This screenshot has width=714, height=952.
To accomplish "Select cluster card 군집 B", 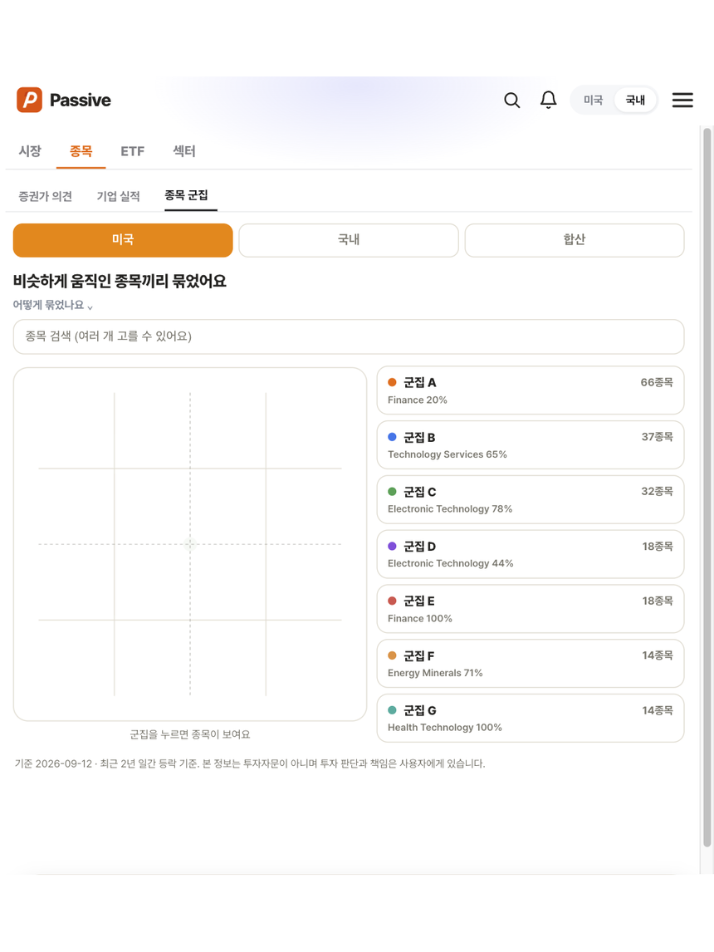I will click(531, 445).
